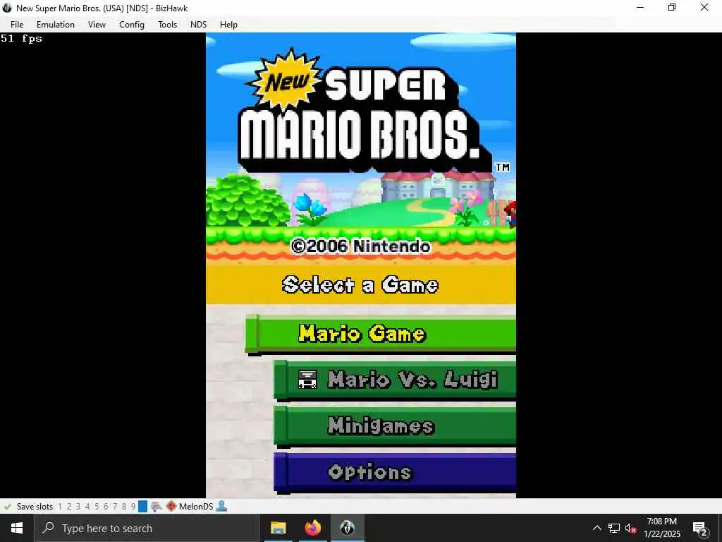Select the Mario Game pipe button
722x542 pixels.
tap(380, 334)
